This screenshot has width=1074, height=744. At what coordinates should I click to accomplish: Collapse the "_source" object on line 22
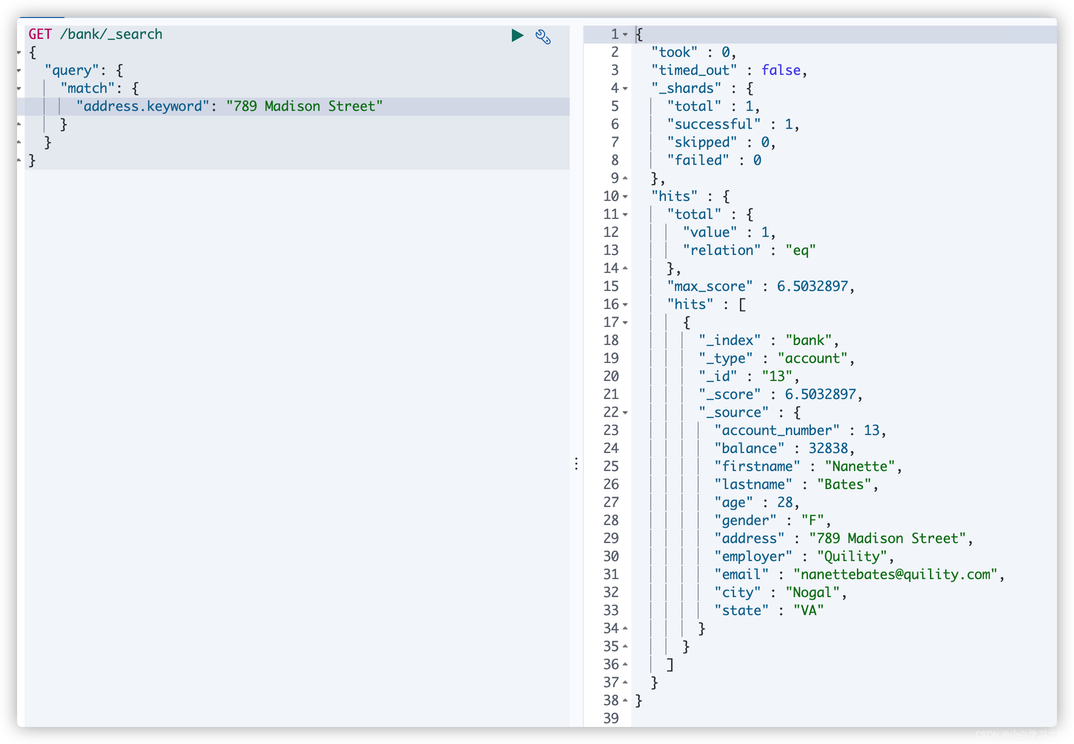625,413
